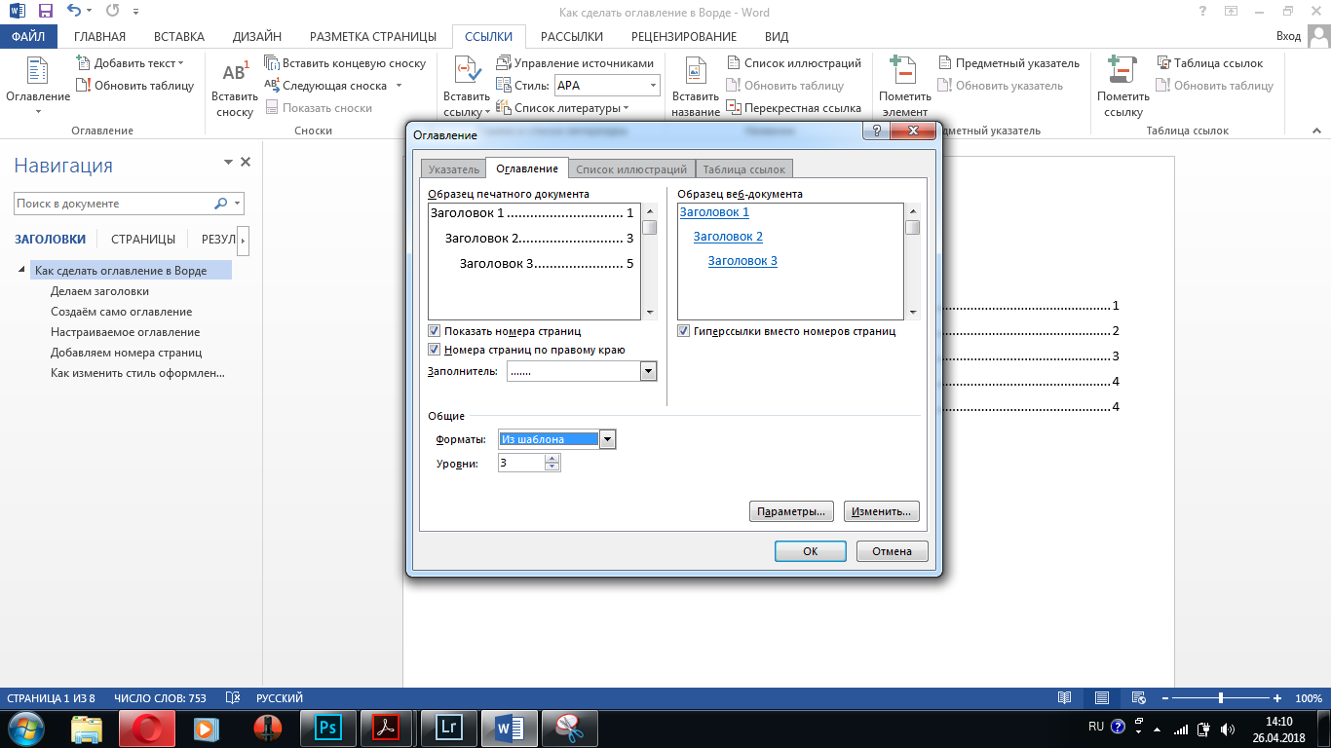Toggle Показать номера страниц checkbox
Viewport: 1331px width, 748px height.
click(x=435, y=331)
